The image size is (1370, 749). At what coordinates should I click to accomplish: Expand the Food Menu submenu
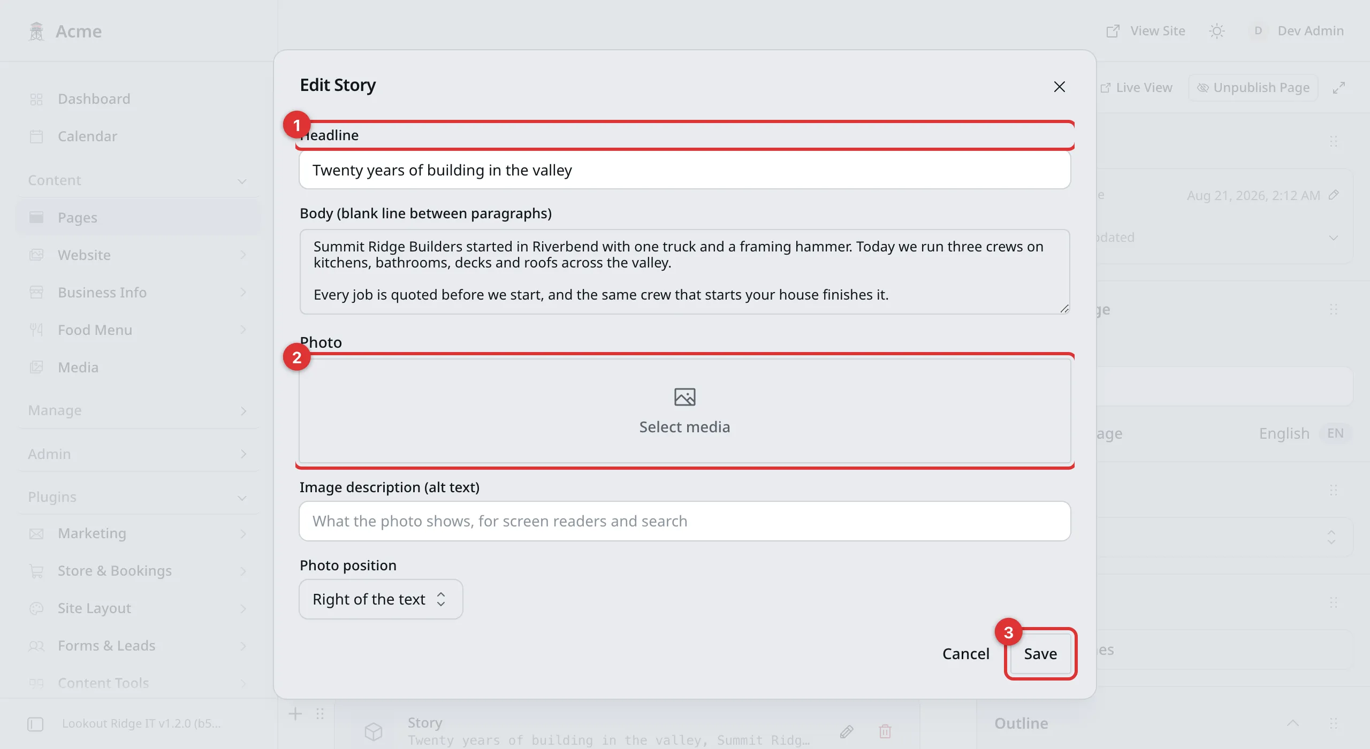point(138,330)
